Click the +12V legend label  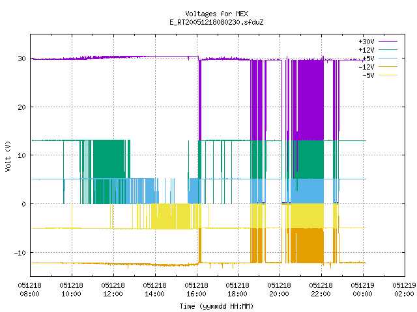pos(366,50)
